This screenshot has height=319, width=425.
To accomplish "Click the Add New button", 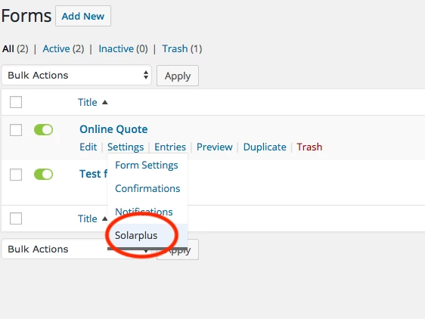I will click(x=83, y=16).
